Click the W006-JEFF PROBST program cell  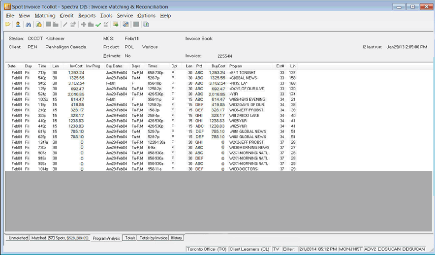click(x=247, y=110)
